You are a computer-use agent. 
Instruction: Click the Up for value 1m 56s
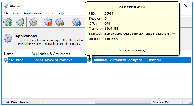click(x=111, y=39)
